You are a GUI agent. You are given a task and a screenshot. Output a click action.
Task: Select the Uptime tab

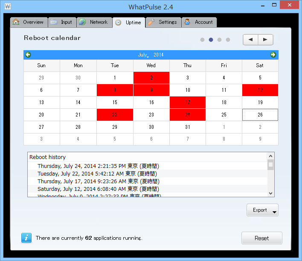129,23
